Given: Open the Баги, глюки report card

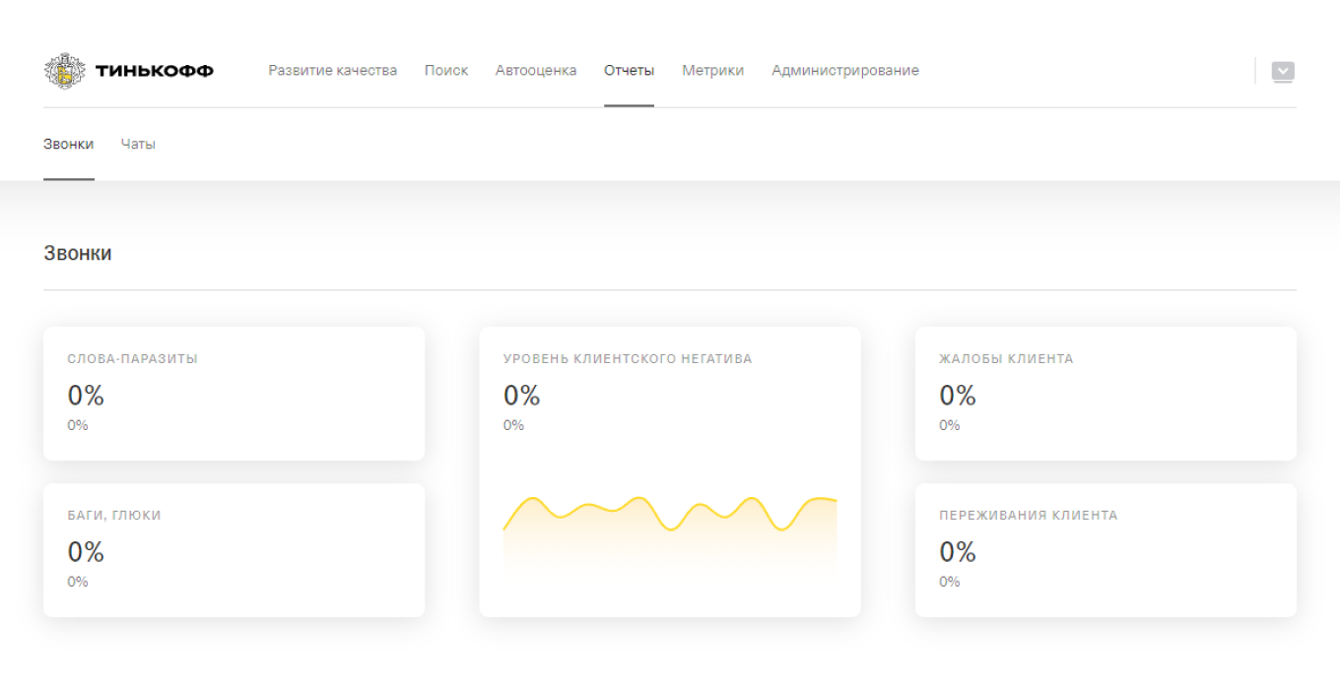Looking at the screenshot, I should [234, 550].
